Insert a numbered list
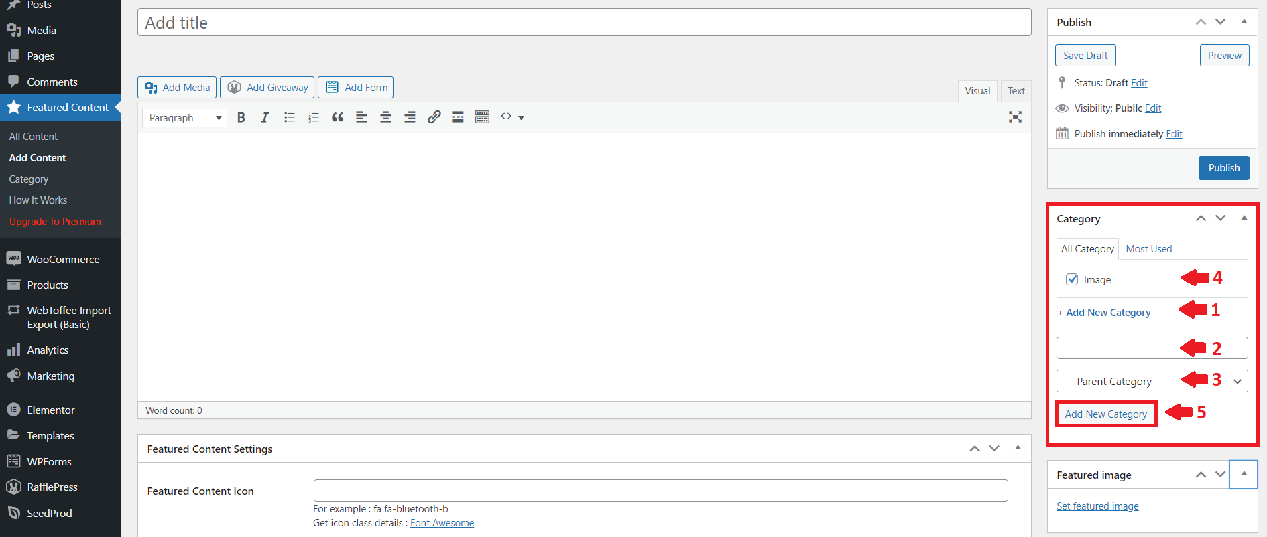Image resolution: width=1267 pixels, height=537 pixels. click(313, 117)
